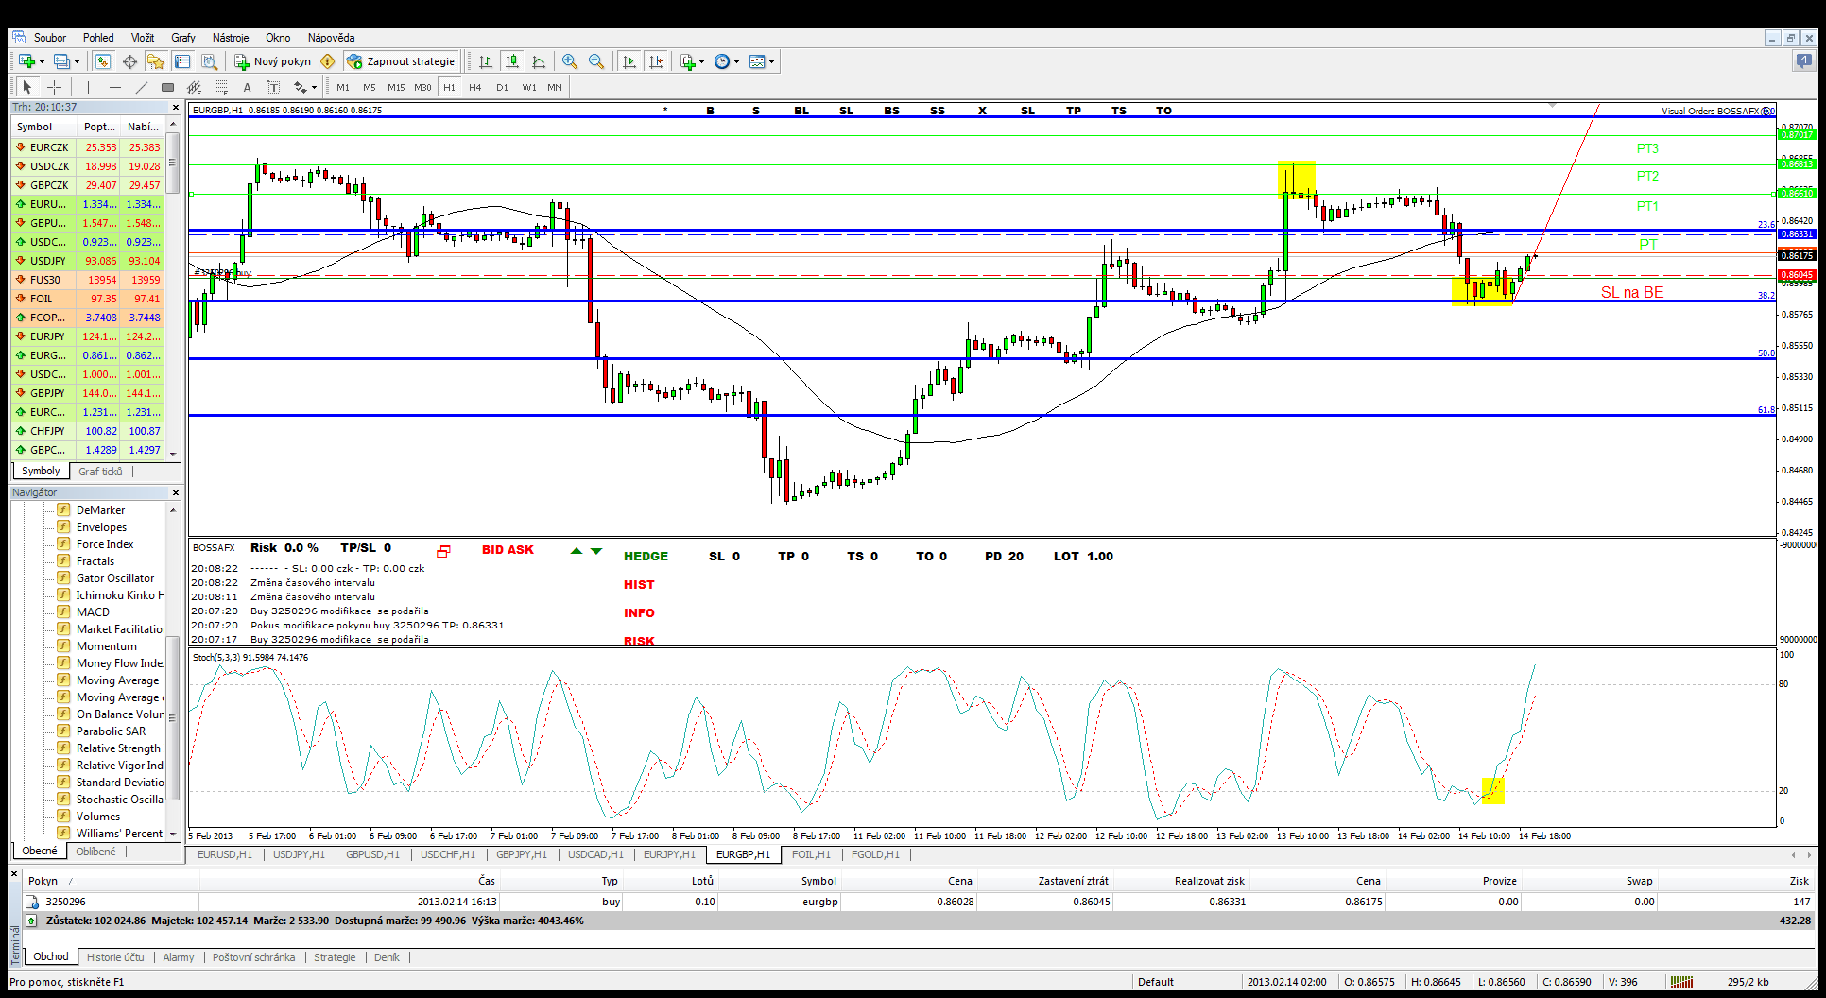
Task: Zoom in on the chart
Action: (x=570, y=61)
